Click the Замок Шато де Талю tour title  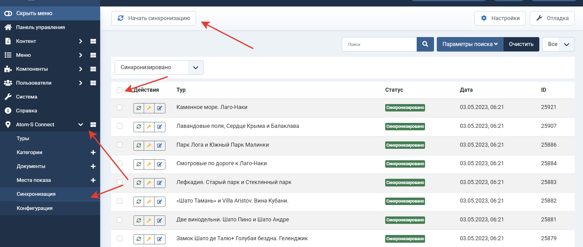point(242,238)
